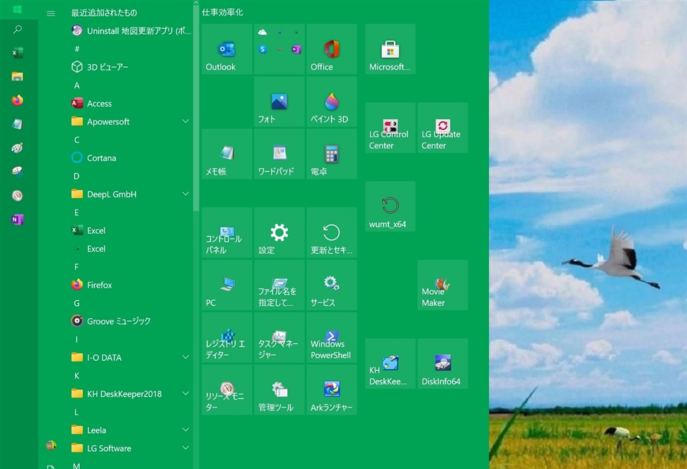Open 3D ビューアー from app list

click(x=130, y=67)
